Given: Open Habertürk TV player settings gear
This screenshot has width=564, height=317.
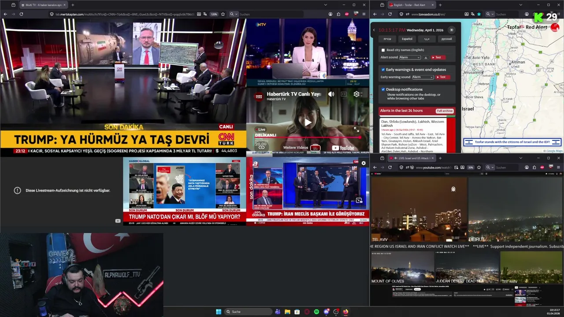Looking at the screenshot, I should point(356,94).
